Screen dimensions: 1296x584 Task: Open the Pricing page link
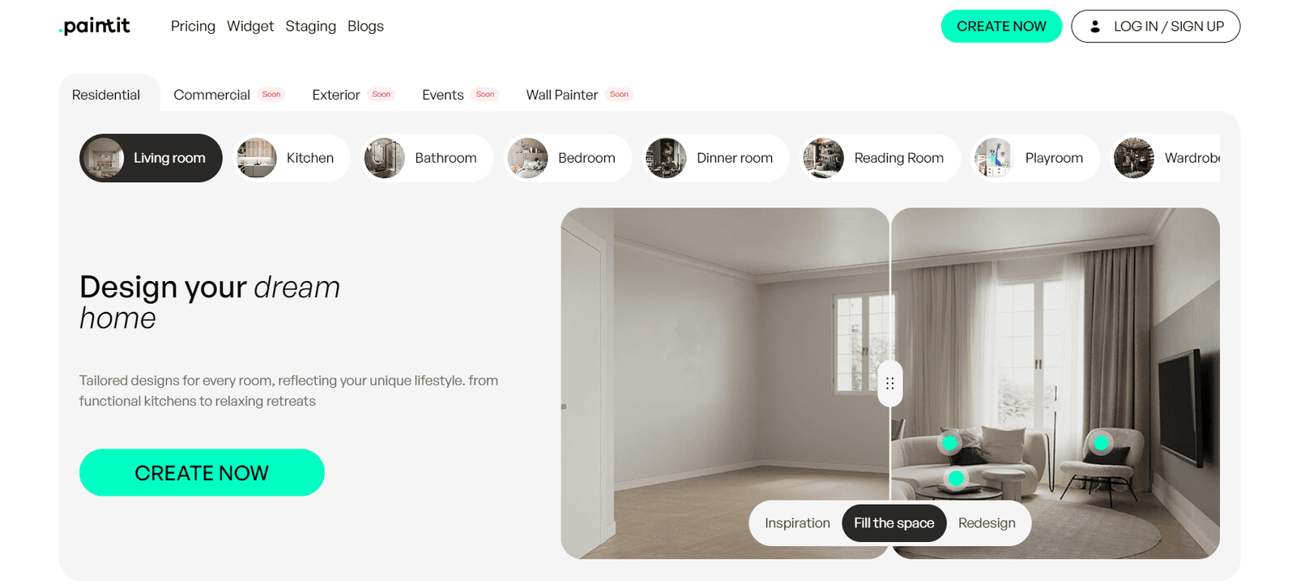point(193,26)
